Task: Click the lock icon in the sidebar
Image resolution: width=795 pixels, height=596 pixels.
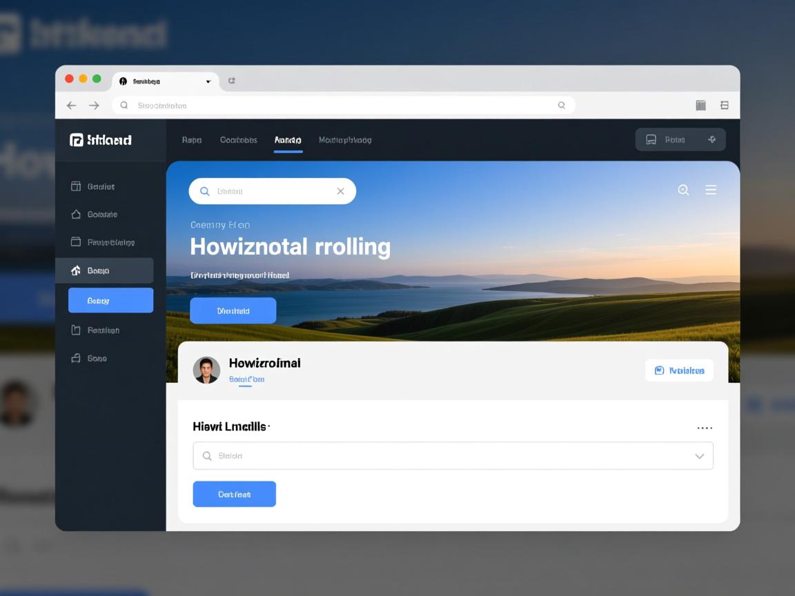Action: 76,359
